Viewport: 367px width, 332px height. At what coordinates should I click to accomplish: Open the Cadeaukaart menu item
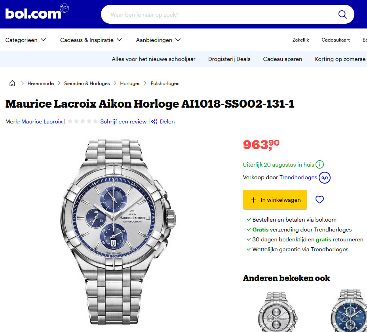click(336, 40)
